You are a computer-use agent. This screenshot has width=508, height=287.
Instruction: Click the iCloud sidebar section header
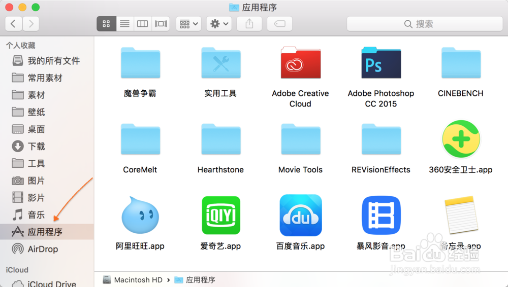pos(17,270)
